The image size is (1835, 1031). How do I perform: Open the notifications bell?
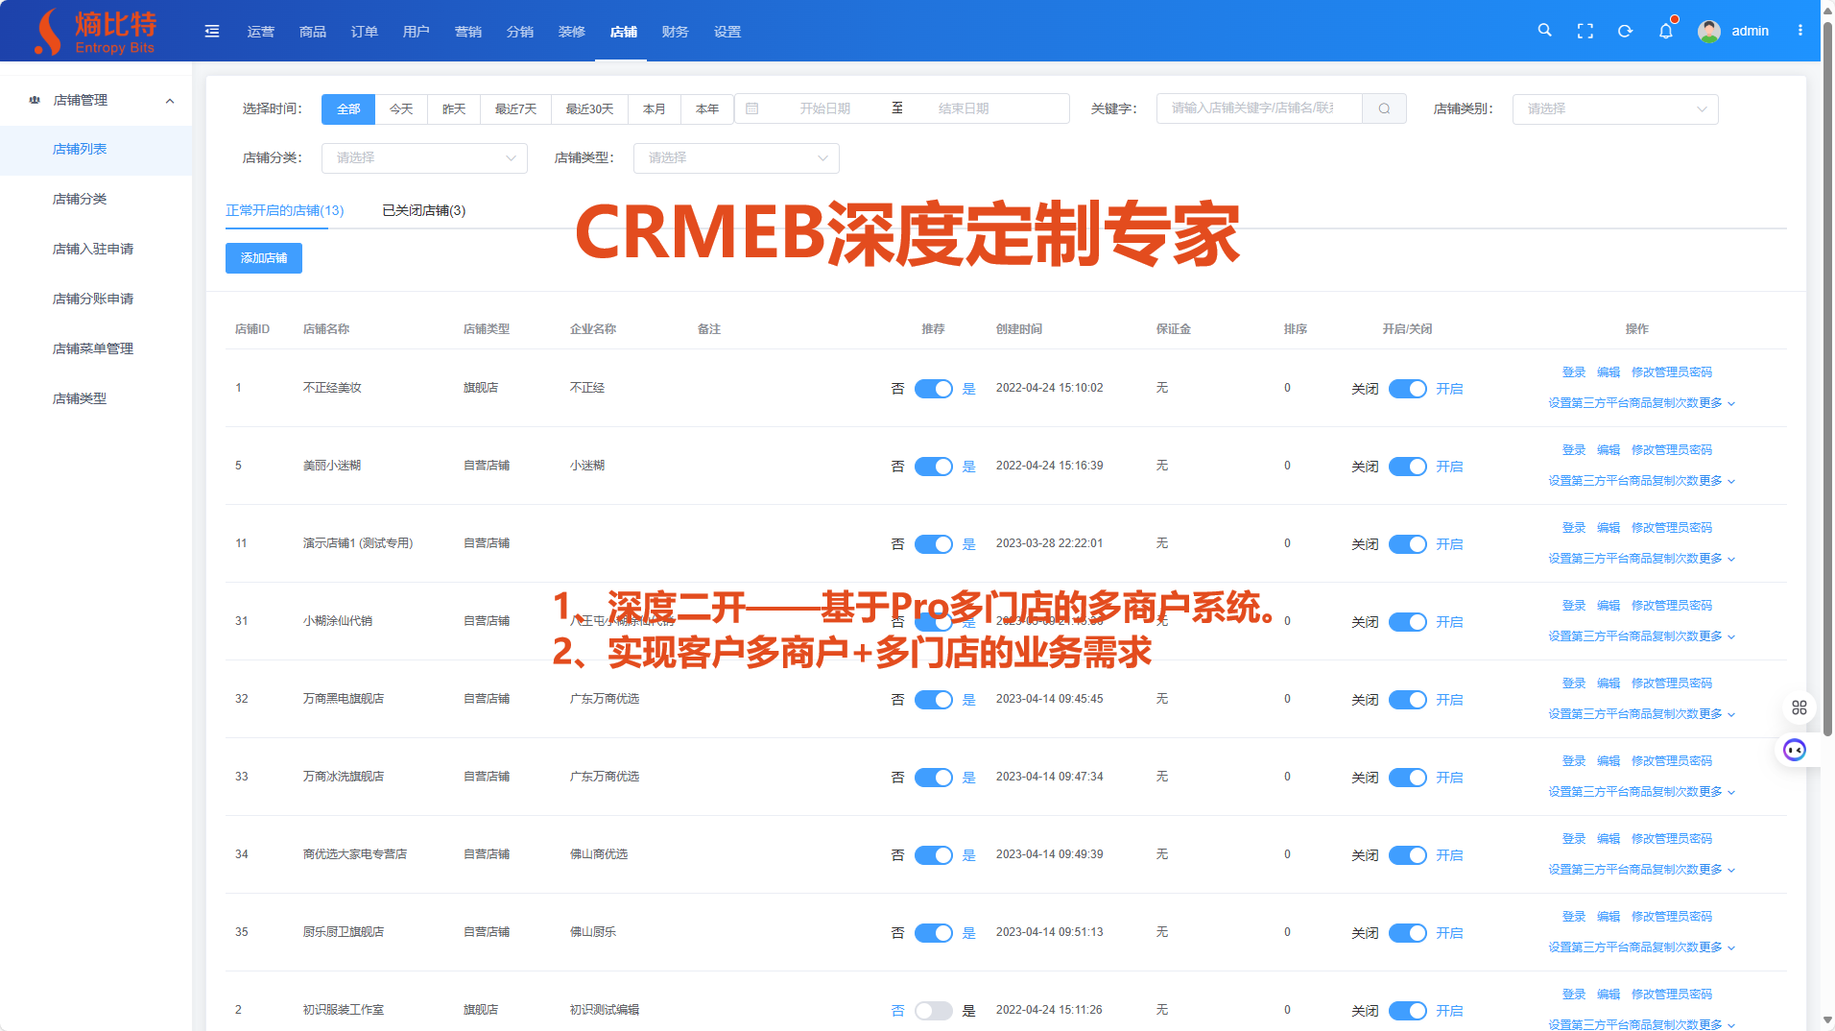point(1666,32)
